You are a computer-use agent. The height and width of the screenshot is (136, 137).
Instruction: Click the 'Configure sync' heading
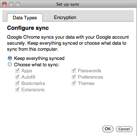(x=28, y=28)
